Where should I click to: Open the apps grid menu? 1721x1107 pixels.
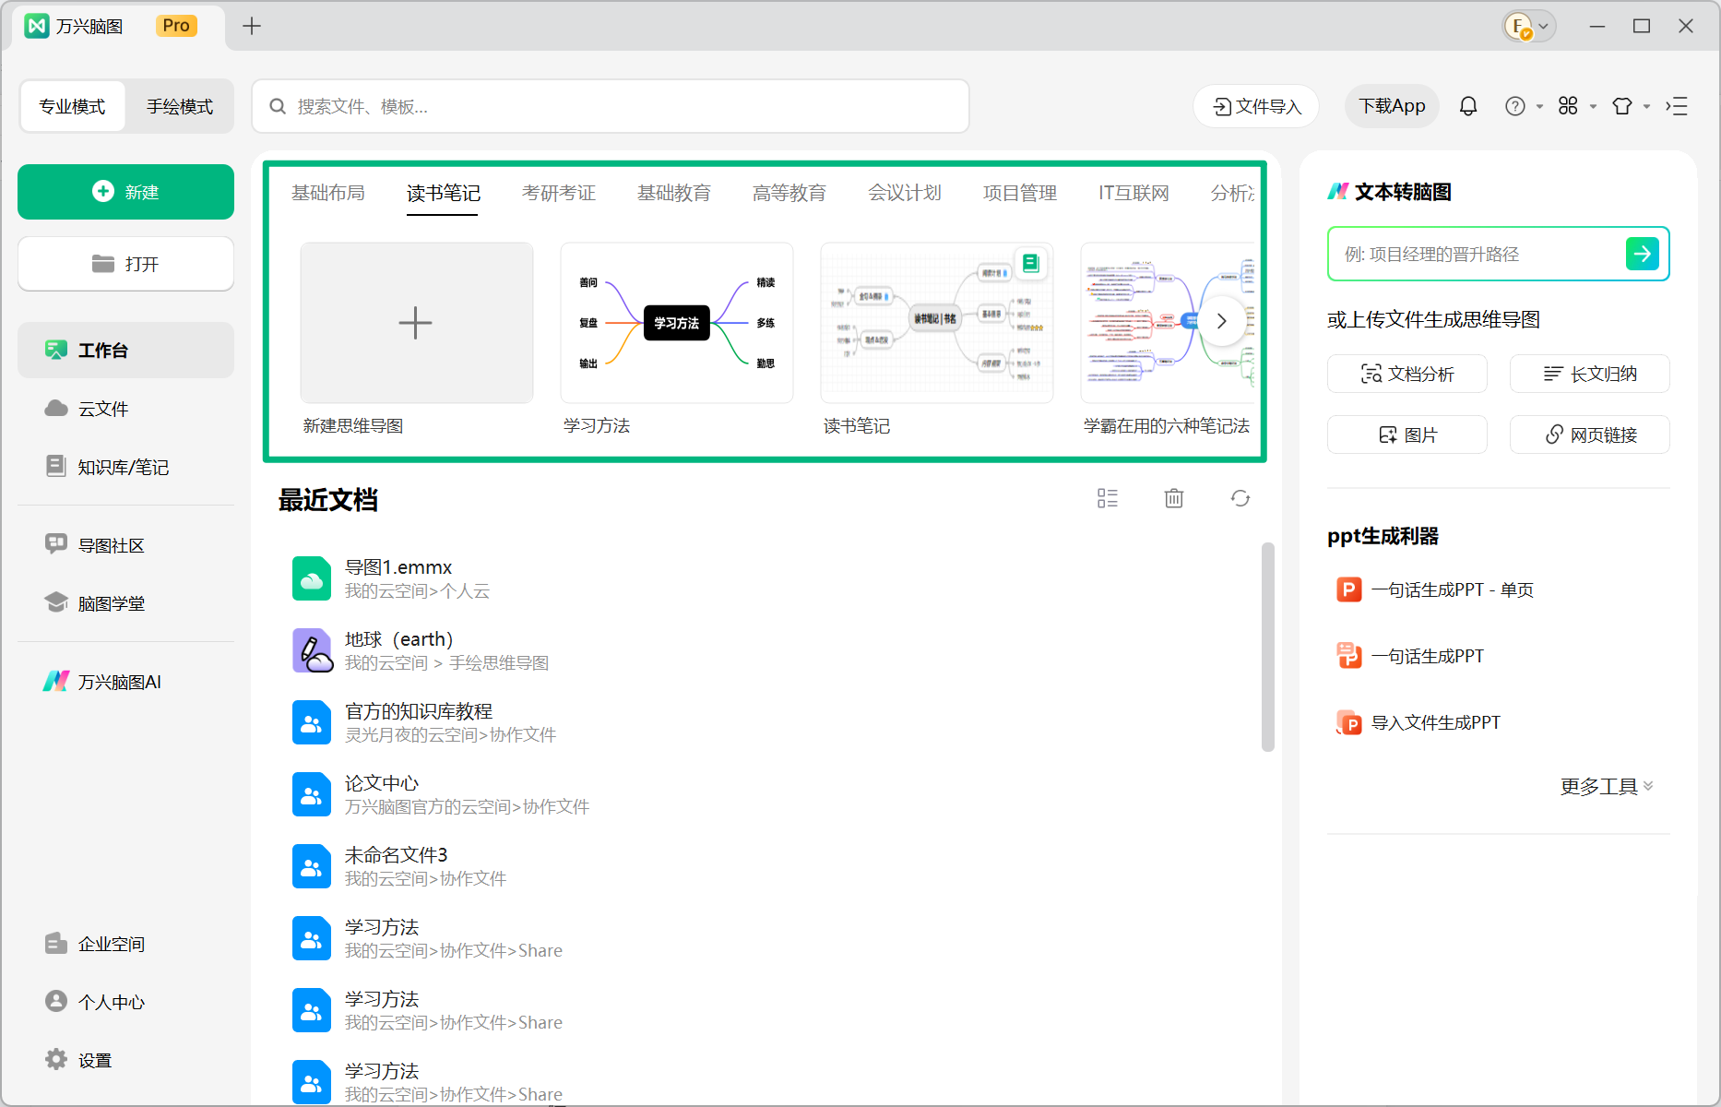pyautogui.click(x=1576, y=106)
